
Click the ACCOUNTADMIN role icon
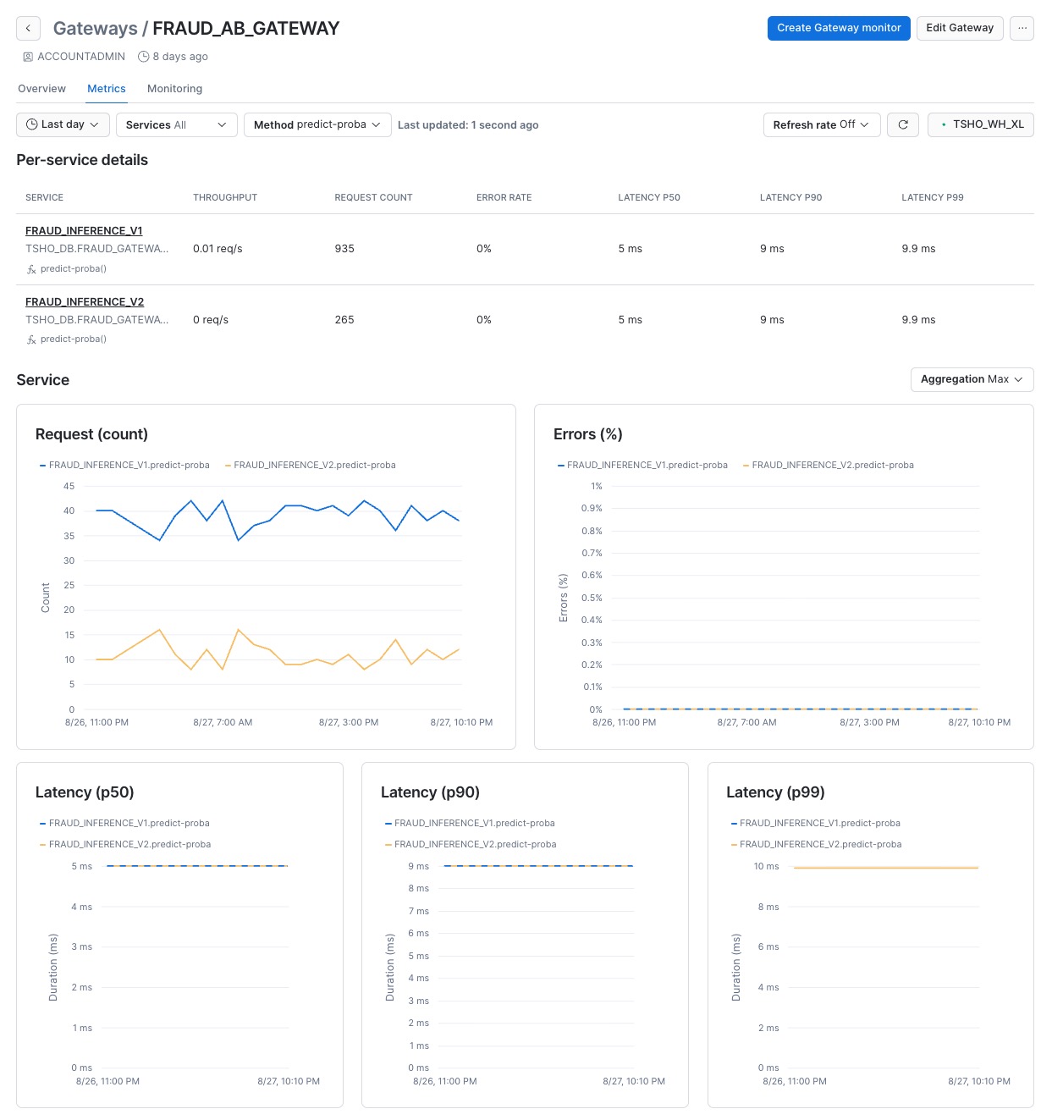pyautogui.click(x=28, y=57)
